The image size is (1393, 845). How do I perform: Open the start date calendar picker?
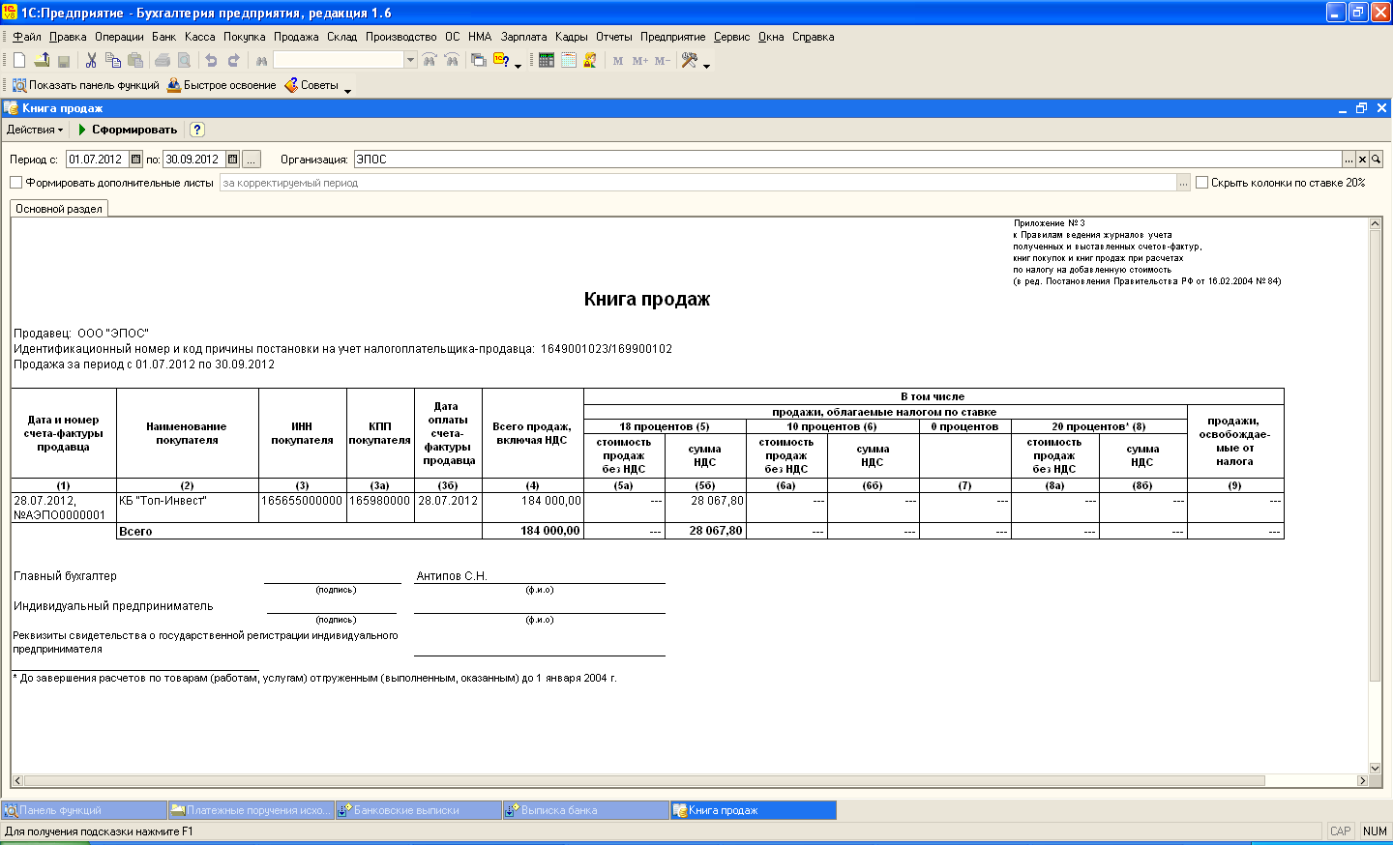point(135,160)
